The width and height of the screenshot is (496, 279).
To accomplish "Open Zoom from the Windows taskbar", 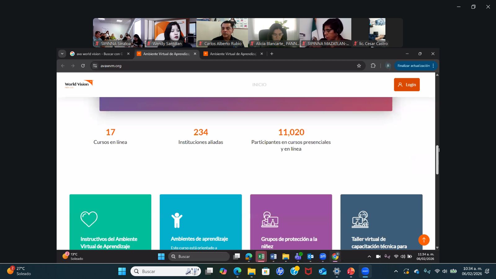I will pyautogui.click(x=365, y=271).
